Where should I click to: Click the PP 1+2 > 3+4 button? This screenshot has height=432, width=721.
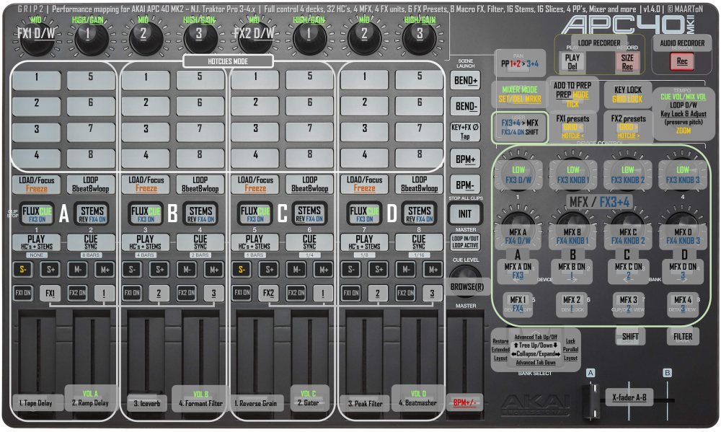pyautogui.click(x=520, y=63)
